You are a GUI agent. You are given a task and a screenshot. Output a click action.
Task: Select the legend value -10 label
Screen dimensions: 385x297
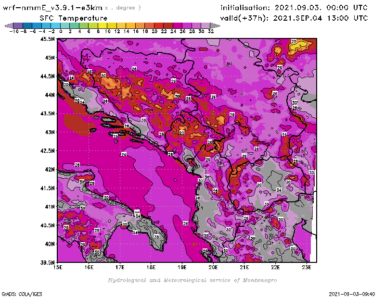point(14,31)
